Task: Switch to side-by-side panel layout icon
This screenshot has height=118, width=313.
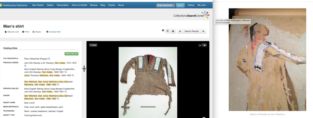Action: click(x=168, y=31)
